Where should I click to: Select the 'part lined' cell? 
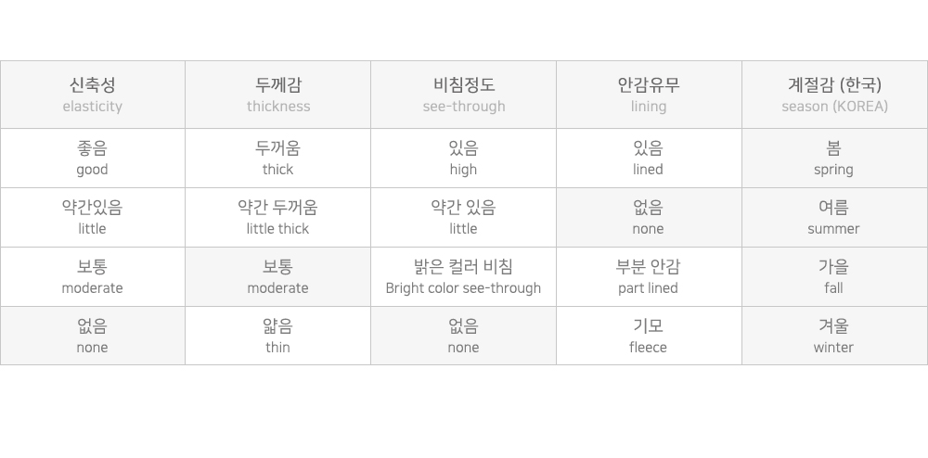click(649, 277)
